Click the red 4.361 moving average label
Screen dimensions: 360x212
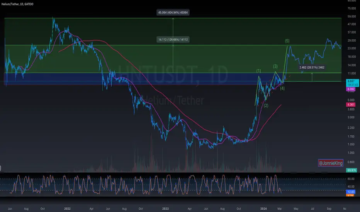coord(351,104)
